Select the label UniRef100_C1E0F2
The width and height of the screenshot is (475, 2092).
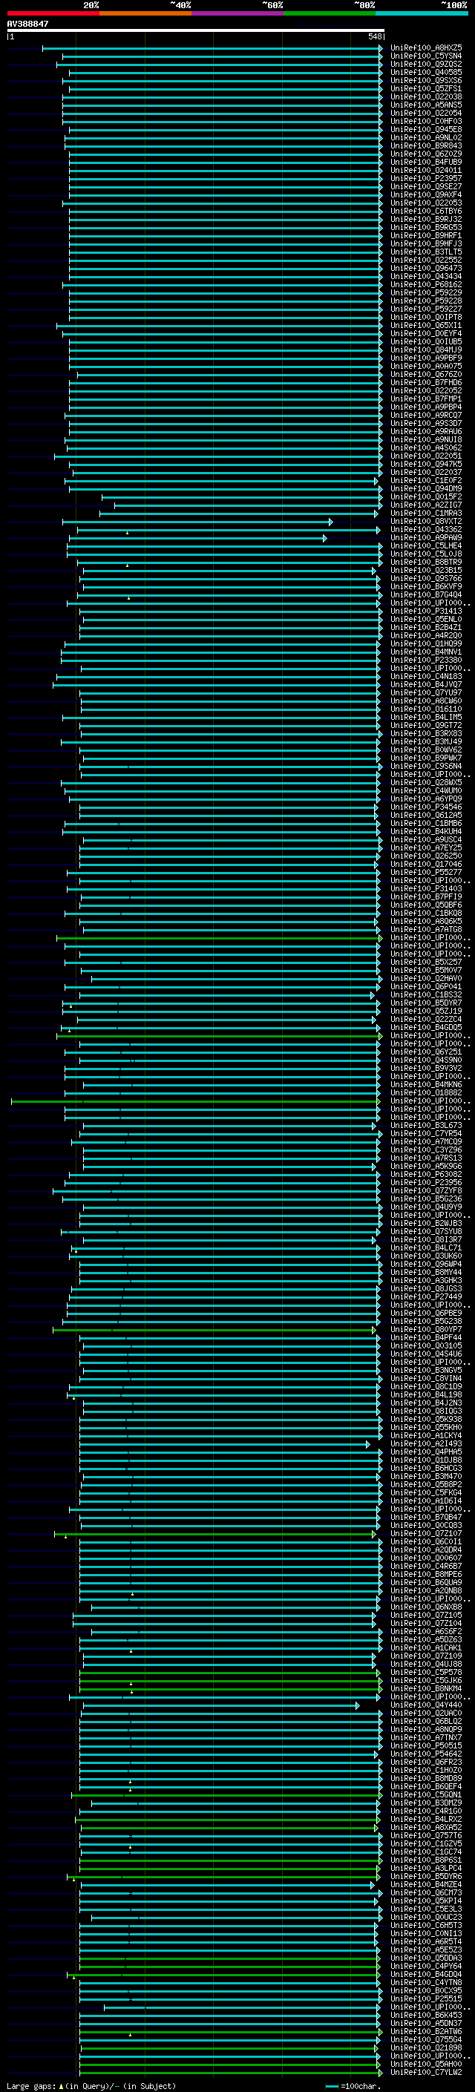[426, 481]
